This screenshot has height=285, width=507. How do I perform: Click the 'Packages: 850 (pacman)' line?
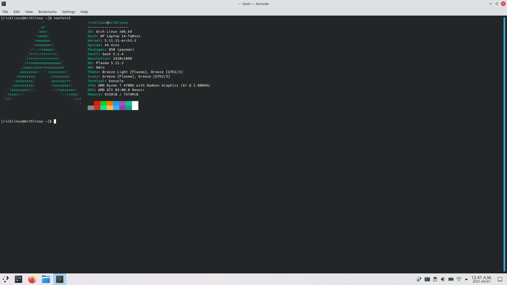(111, 50)
